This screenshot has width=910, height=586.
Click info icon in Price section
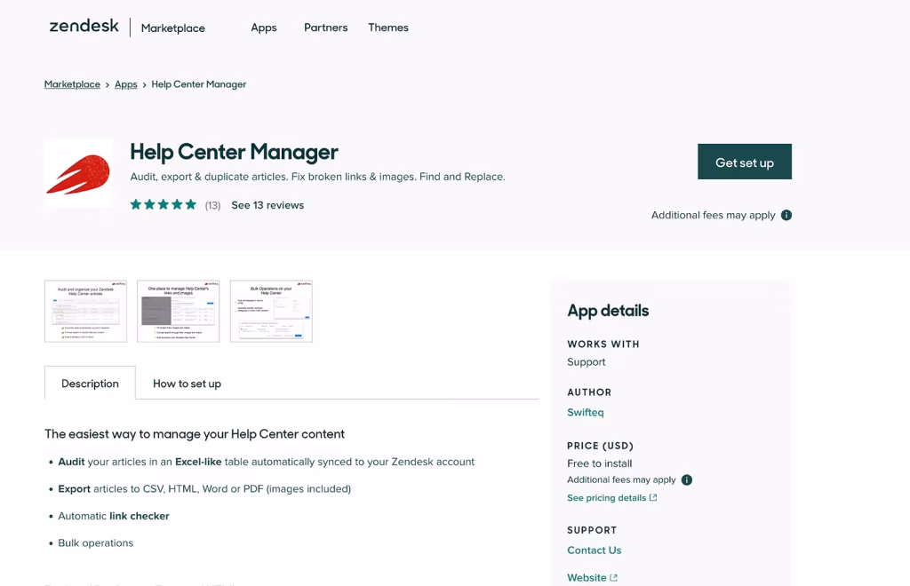[x=687, y=480]
